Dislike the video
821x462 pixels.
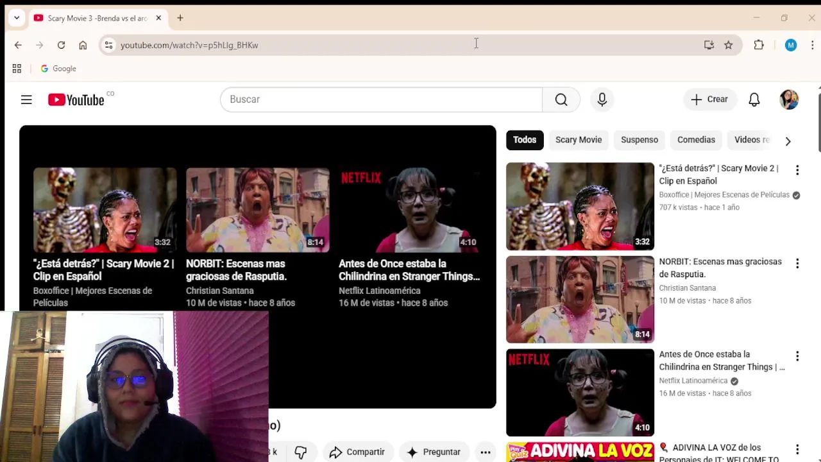300,452
